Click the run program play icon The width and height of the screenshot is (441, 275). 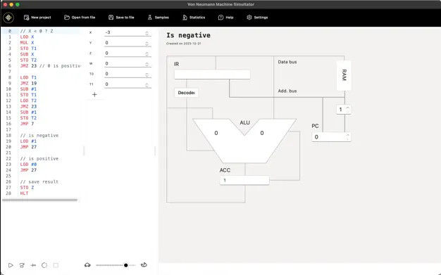click(x=11, y=265)
